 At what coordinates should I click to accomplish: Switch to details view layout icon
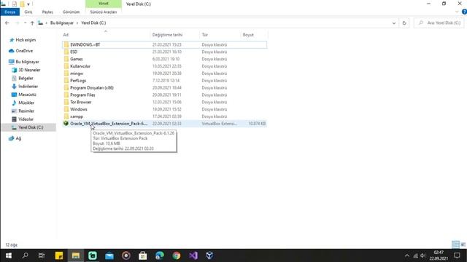(x=455, y=245)
